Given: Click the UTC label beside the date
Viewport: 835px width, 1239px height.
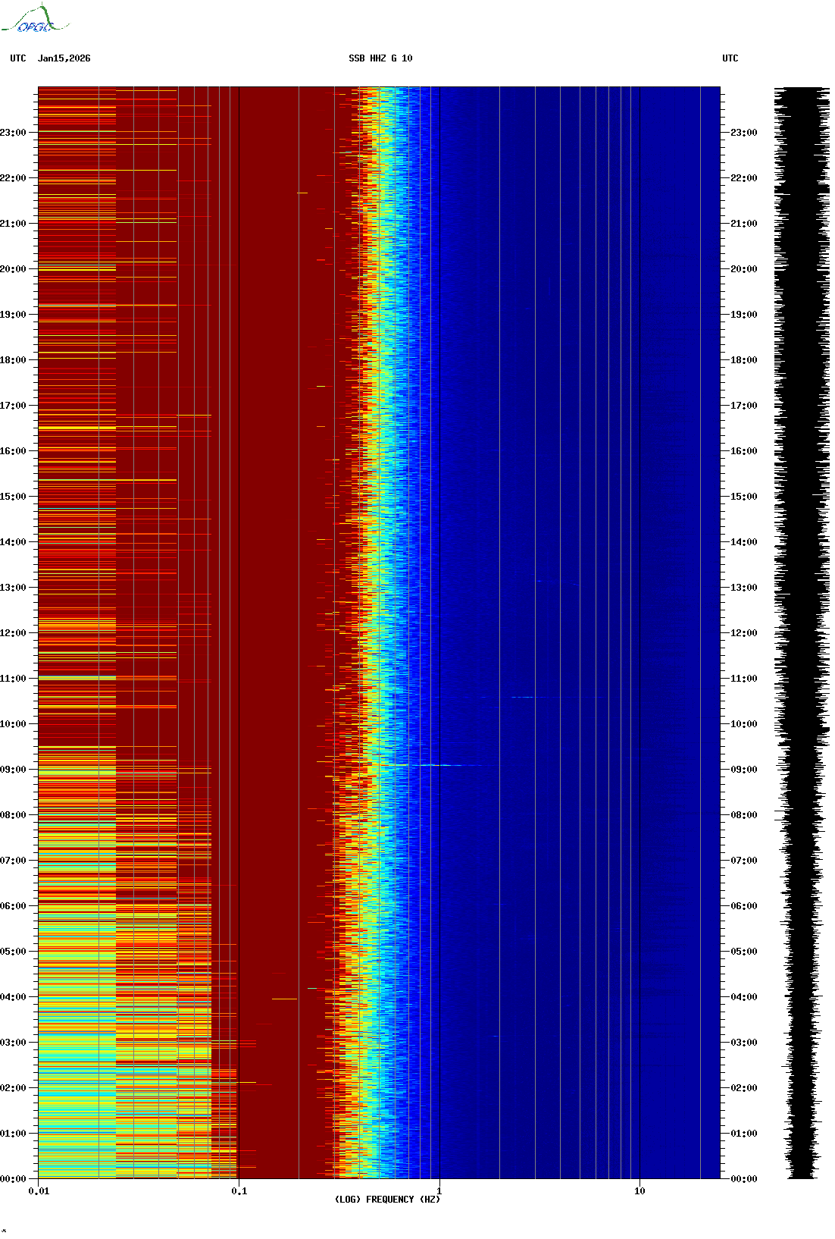Looking at the screenshot, I should coord(18,58).
